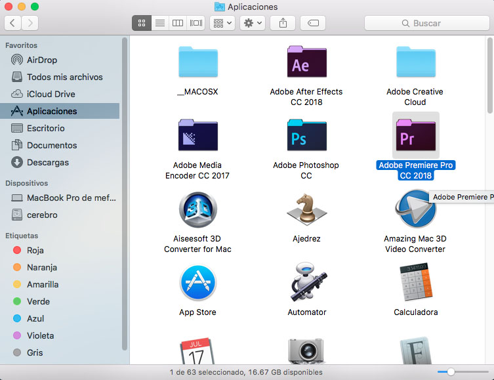Viewport: 494px width, 380px height.
Task: Filter by the Verde green tag
Action: click(x=60, y=301)
